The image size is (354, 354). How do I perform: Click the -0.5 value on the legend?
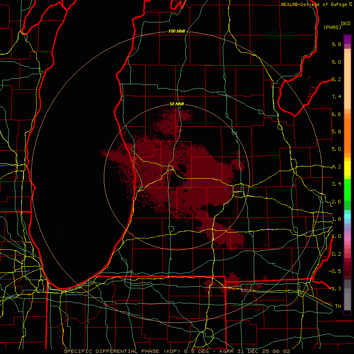click(335, 271)
